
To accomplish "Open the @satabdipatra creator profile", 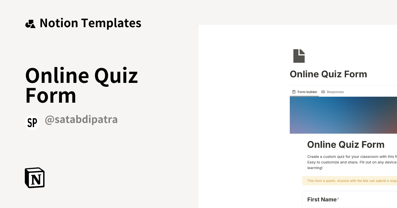I will [81, 120].
